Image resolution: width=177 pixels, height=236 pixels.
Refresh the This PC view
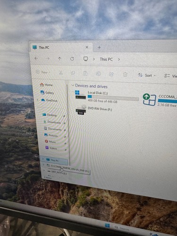coord(72,59)
